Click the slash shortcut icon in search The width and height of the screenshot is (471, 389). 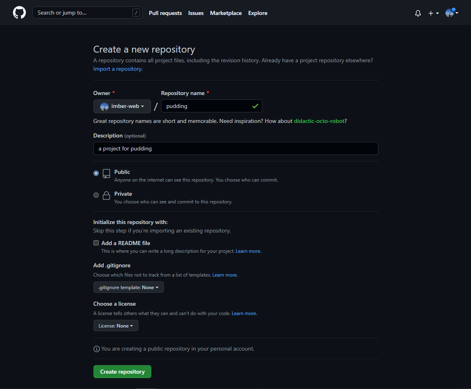tap(136, 13)
